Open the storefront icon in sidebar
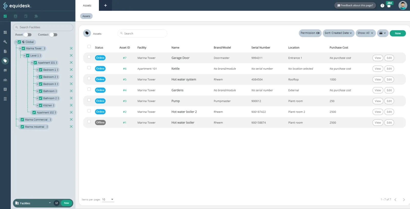 pyautogui.click(x=5, y=70)
